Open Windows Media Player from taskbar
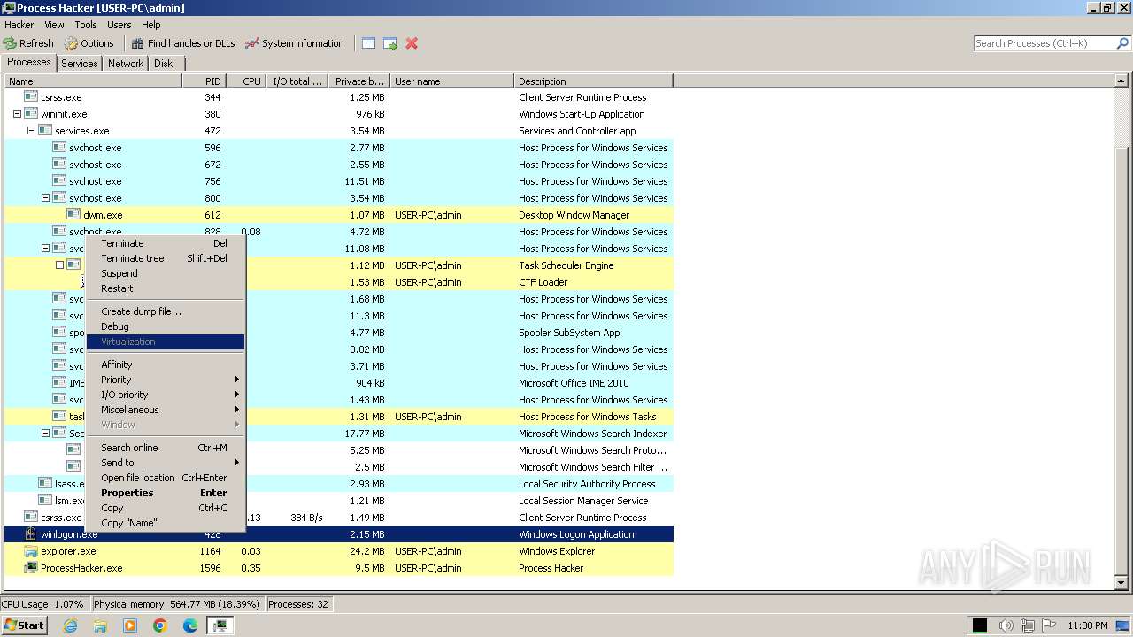 (x=130, y=625)
